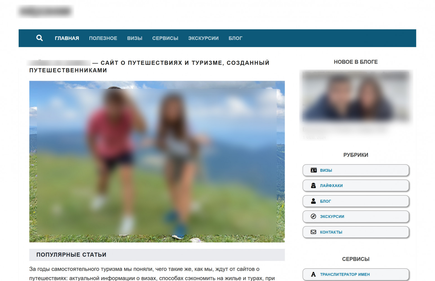Open the ТРАНСЛИТЕРАТОР ИМЕН service

pos(356,274)
